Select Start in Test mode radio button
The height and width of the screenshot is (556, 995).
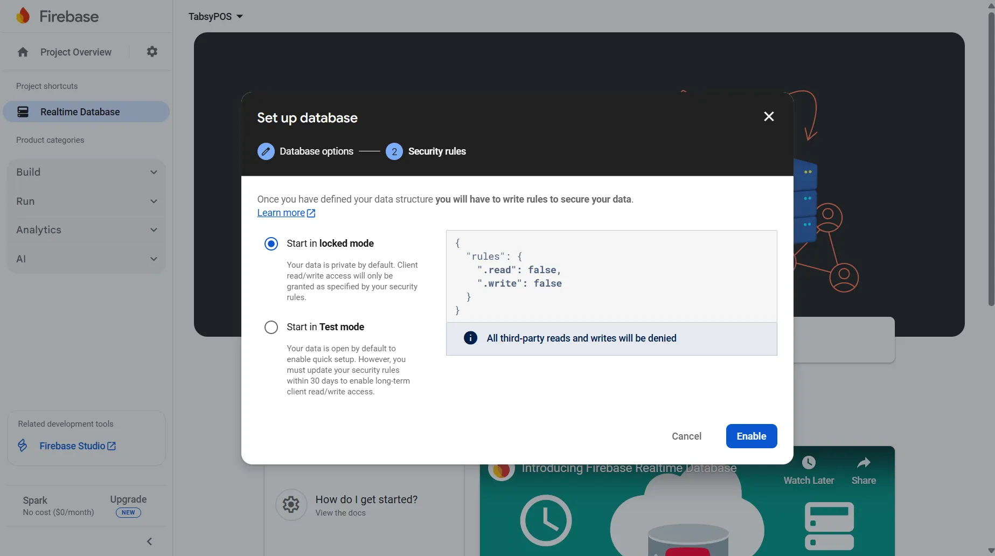coord(271,327)
